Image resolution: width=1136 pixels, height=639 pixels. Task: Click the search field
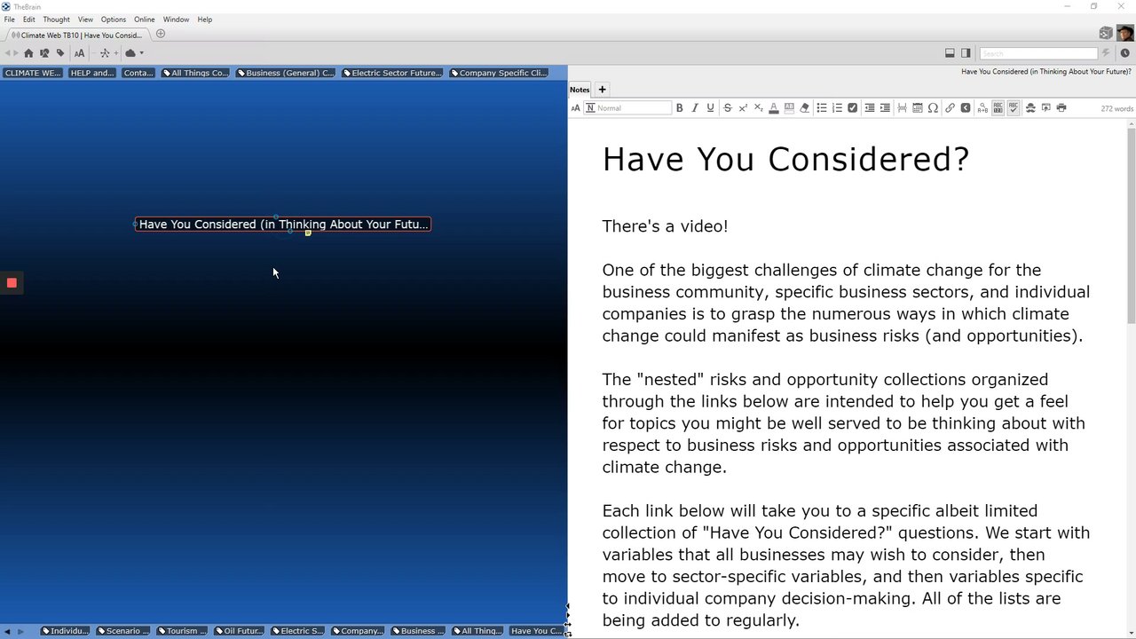pyautogui.click(x=1038, y=53)
